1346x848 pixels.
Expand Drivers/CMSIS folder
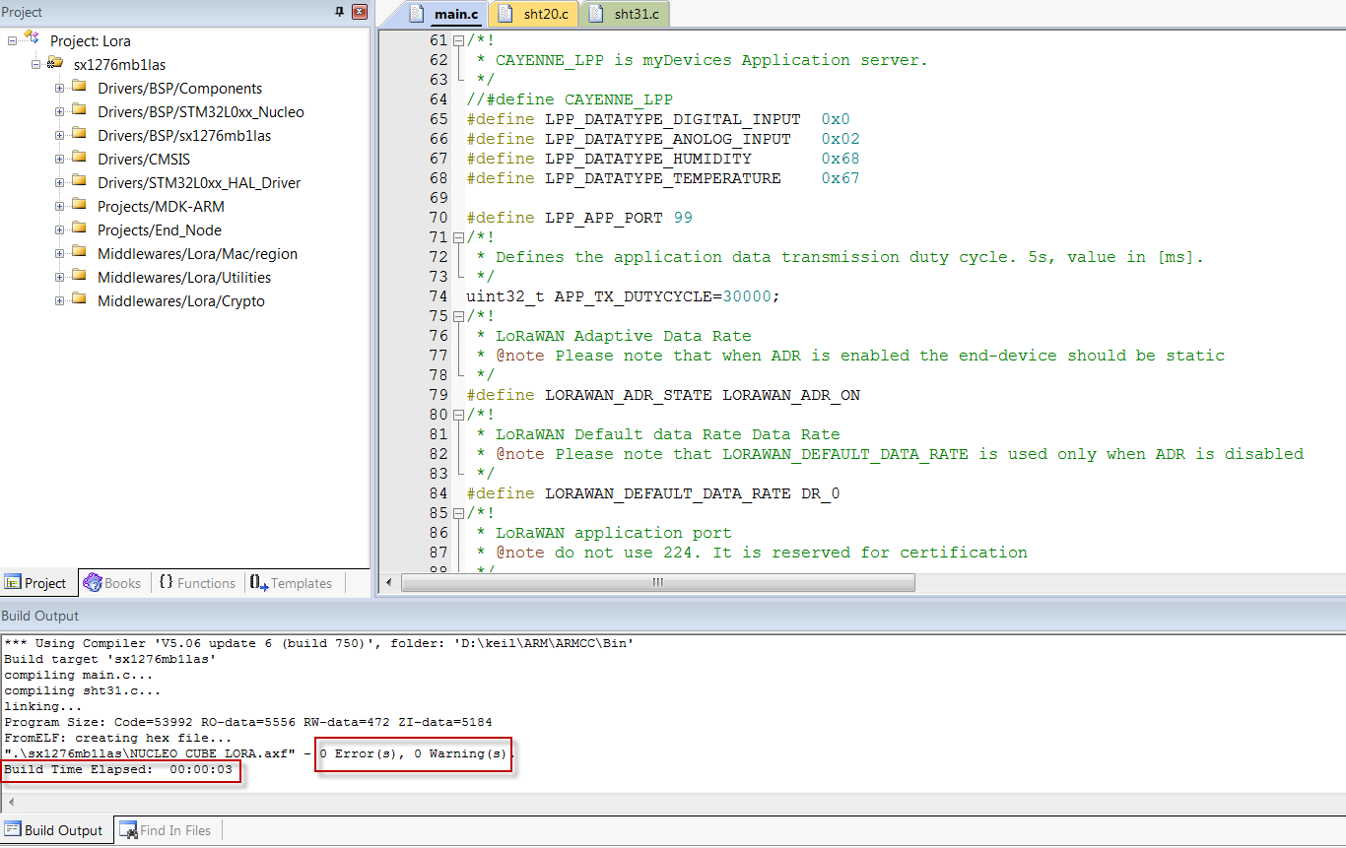[x=60, y=160]
